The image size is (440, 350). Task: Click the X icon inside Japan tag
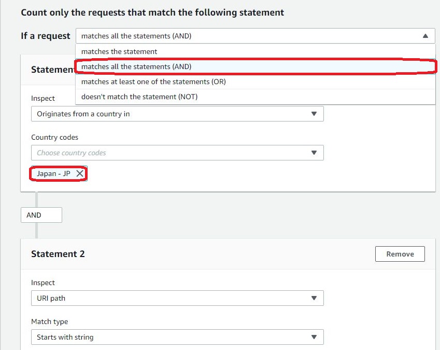tap(80, 173)
